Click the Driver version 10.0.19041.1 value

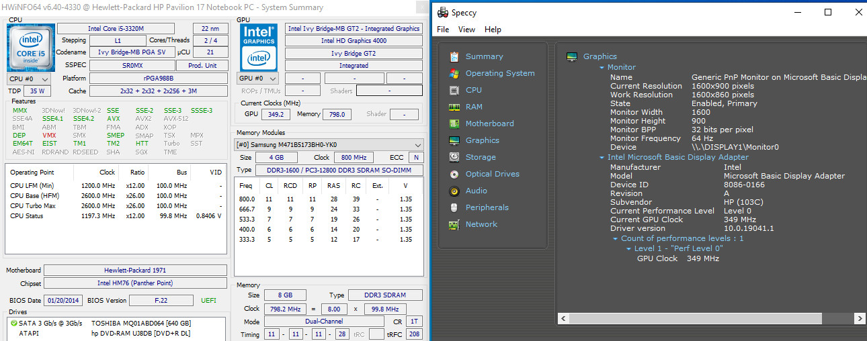click(x=749, y=228)
